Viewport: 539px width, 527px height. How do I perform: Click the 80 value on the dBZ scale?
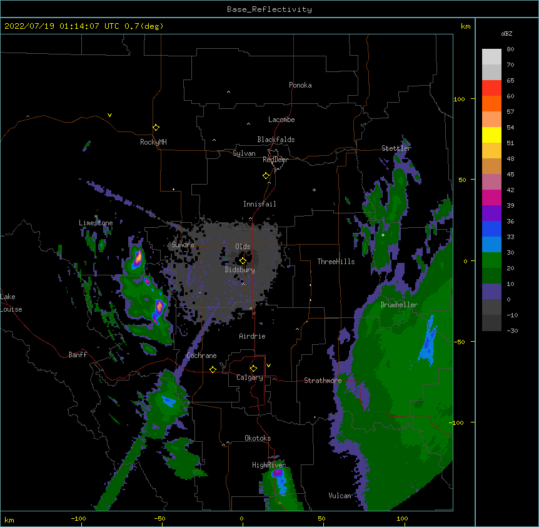coord(510,49)
